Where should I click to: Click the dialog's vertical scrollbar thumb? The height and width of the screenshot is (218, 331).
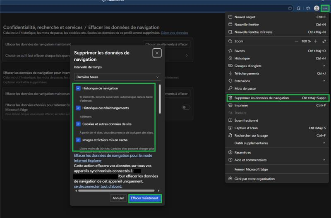pos(160,99)
